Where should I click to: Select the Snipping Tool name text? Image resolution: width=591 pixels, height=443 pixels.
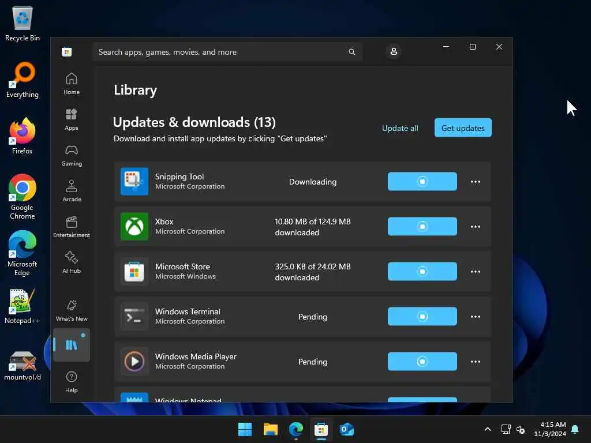coord(179,177)
